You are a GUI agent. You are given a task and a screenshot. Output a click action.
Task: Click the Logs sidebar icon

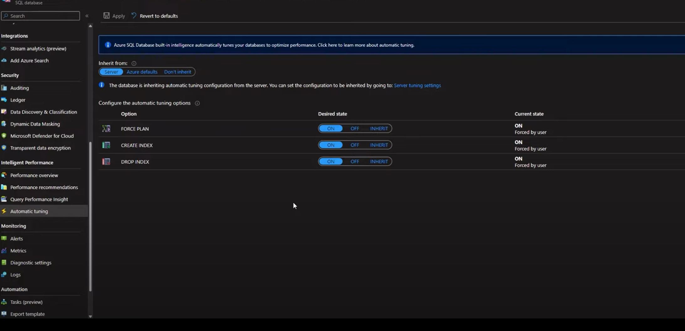pos(4,275)
